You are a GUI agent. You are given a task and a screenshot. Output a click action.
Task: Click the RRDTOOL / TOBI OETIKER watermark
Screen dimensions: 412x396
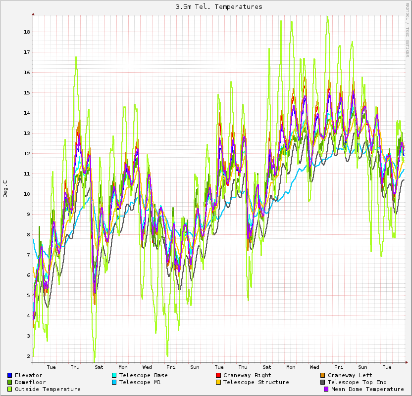[408, 30]
